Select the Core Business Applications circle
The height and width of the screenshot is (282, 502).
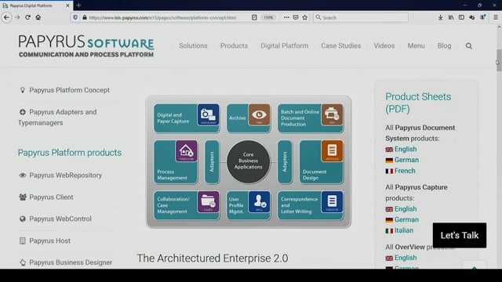click(248, 161)
